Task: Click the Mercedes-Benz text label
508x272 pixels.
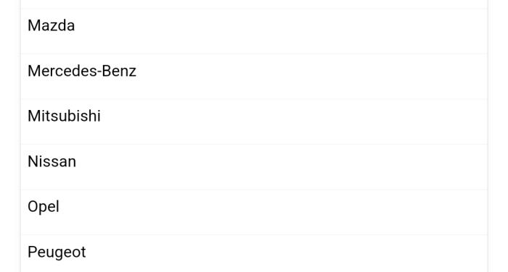Action: [x=82, y=71]
